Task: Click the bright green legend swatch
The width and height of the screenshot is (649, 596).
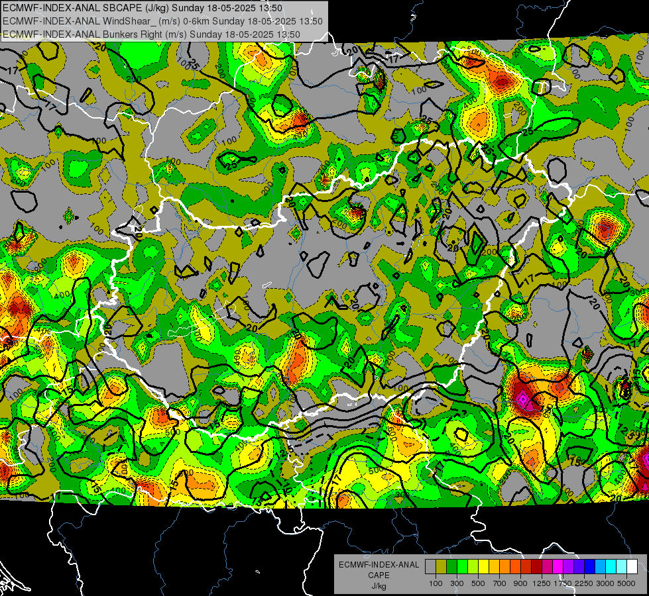Action: click(462, 566)
